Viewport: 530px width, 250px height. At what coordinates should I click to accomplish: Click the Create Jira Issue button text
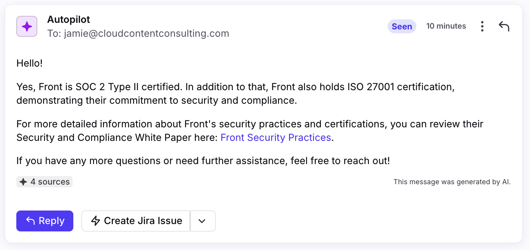(x=143, y=221)
